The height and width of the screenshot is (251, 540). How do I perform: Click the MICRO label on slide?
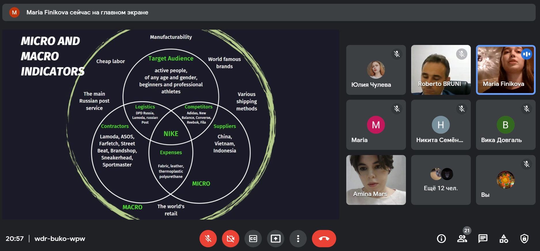coord(201,184)
